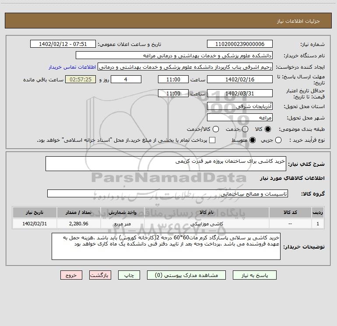Click the خروج exit button
The width and height of the screenshot is (337, 326).
tap(71, 275)
